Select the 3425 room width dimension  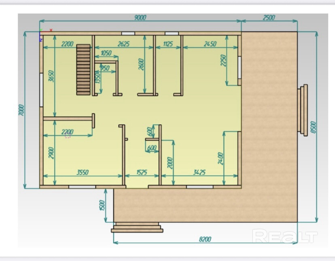click(x=199, y=172)
